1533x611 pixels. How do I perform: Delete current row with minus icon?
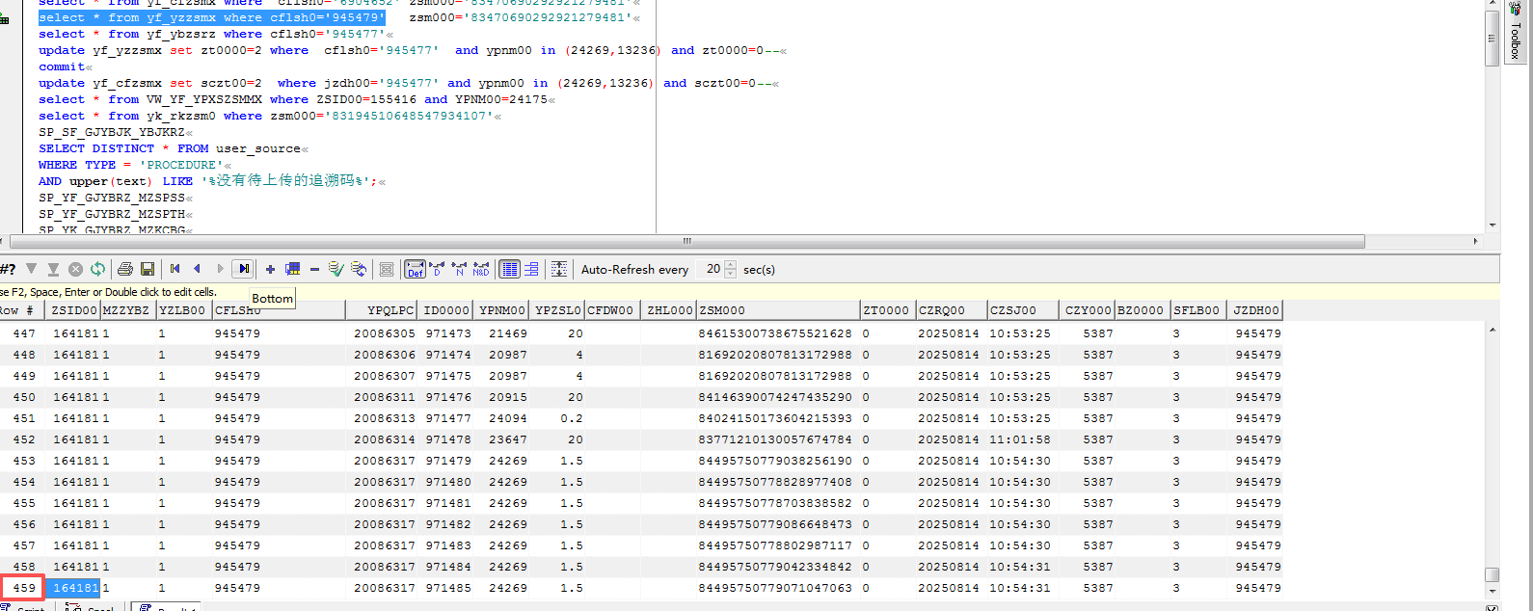pos(314,269)
